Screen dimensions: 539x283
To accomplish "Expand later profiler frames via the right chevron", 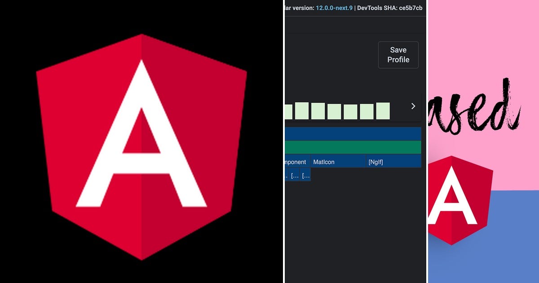I will [413, 106].
